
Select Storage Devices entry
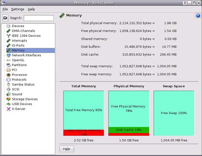(25, 99)
